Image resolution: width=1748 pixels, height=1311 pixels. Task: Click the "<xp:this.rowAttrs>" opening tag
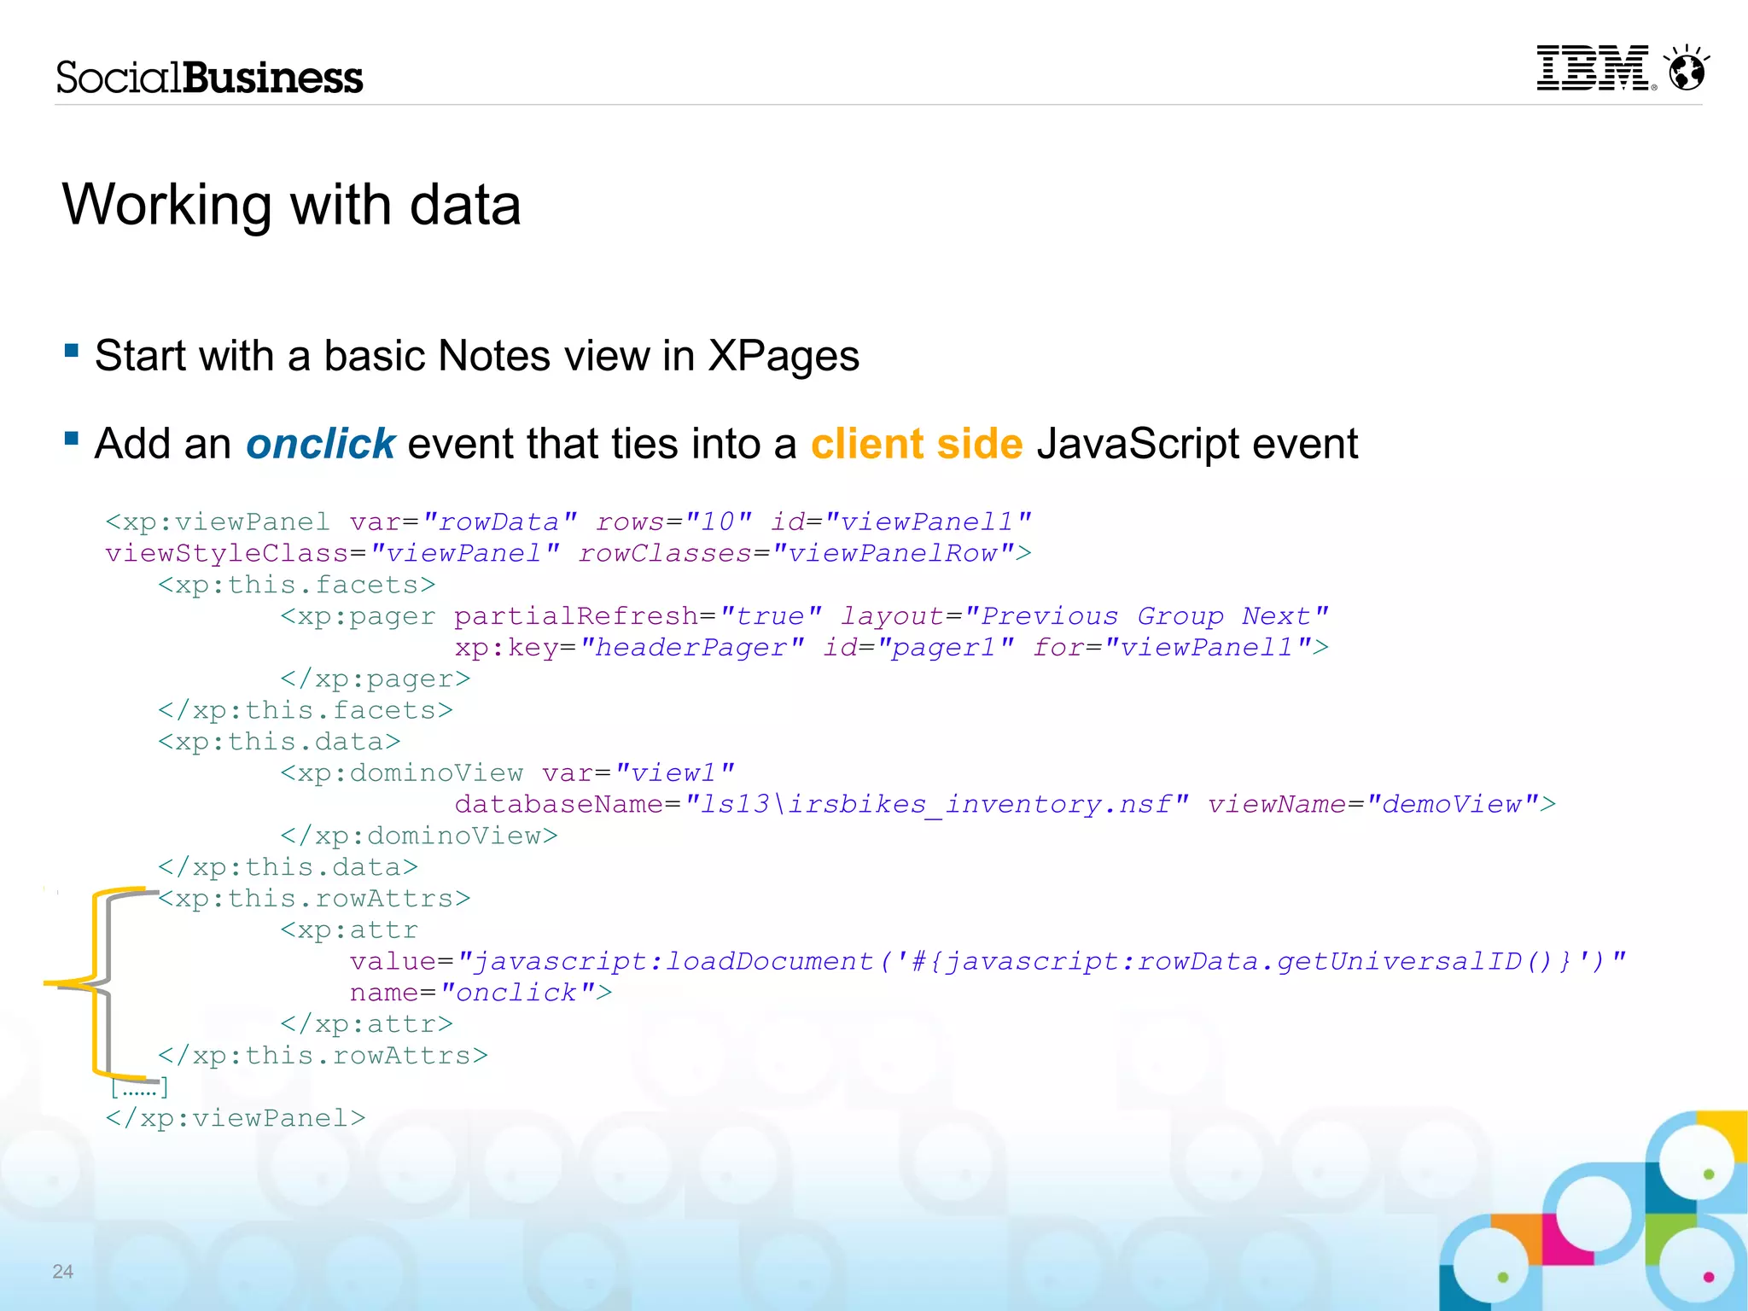314,899
